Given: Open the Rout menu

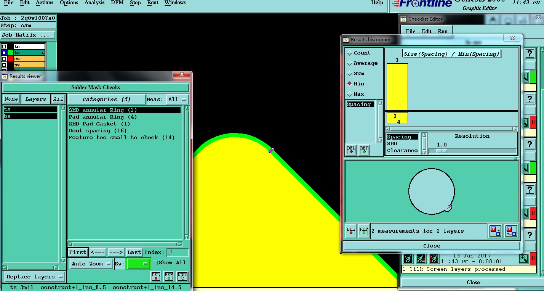Looking at the screenshot, I should (x=153, y=3).
